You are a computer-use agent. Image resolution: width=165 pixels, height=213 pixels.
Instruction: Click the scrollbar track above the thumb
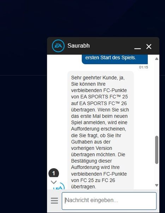157,98
